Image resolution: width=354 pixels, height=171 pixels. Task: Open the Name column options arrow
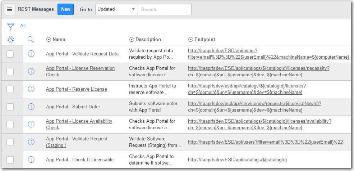click(48, 40)
